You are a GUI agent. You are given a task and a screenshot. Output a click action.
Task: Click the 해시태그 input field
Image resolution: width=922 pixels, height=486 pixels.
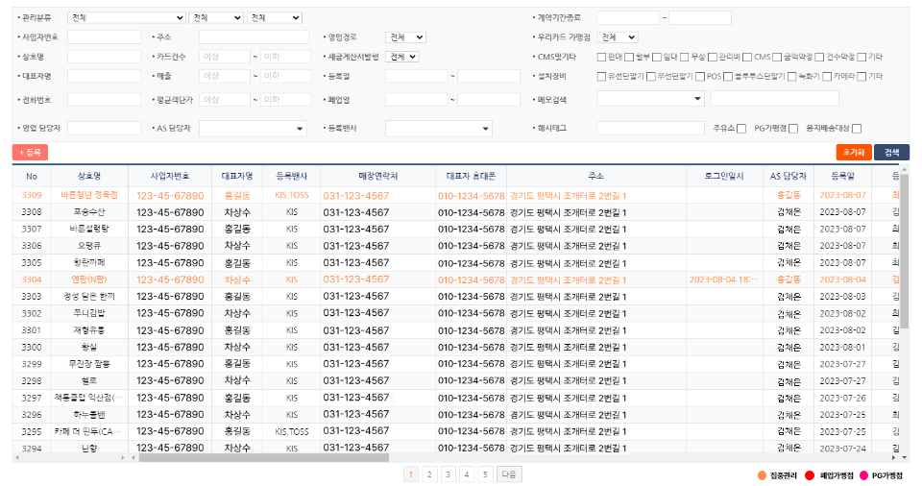(651, 129)
